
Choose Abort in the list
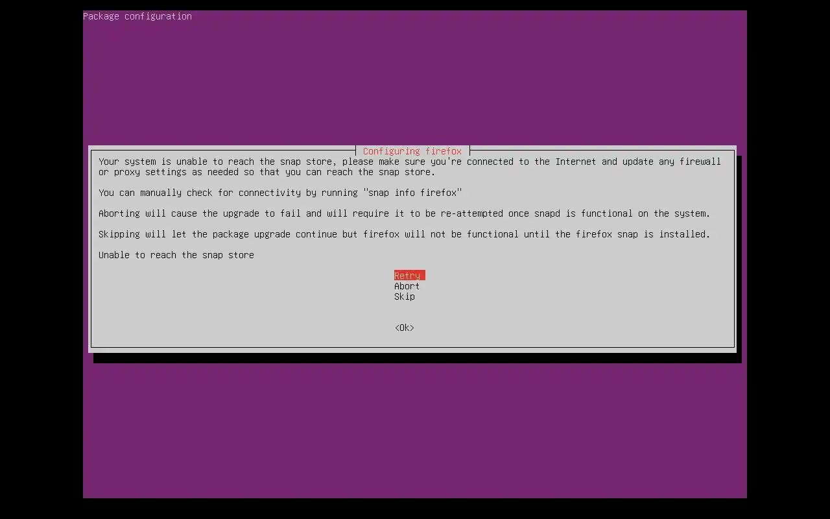[x=407, y=286]
